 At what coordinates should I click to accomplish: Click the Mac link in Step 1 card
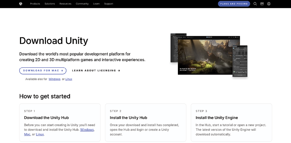click(x=27, y=134)
